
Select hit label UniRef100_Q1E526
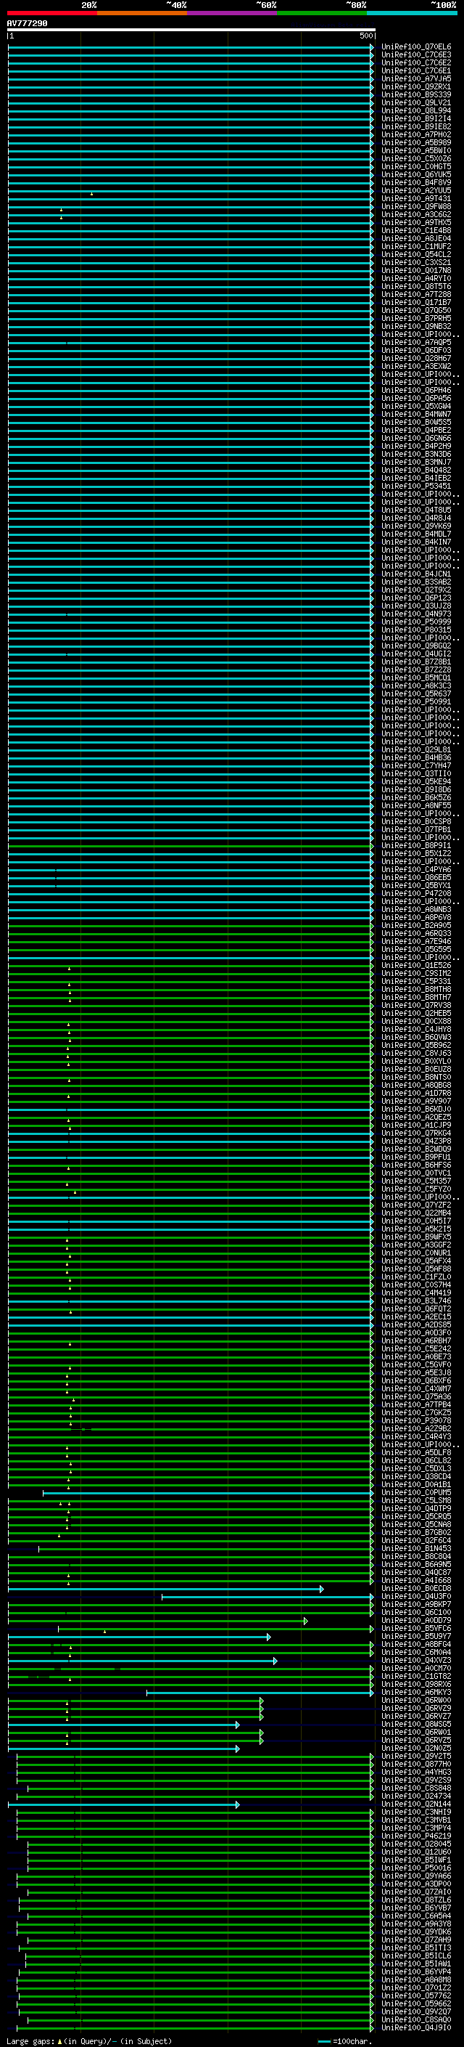click(x=416, y=966)
